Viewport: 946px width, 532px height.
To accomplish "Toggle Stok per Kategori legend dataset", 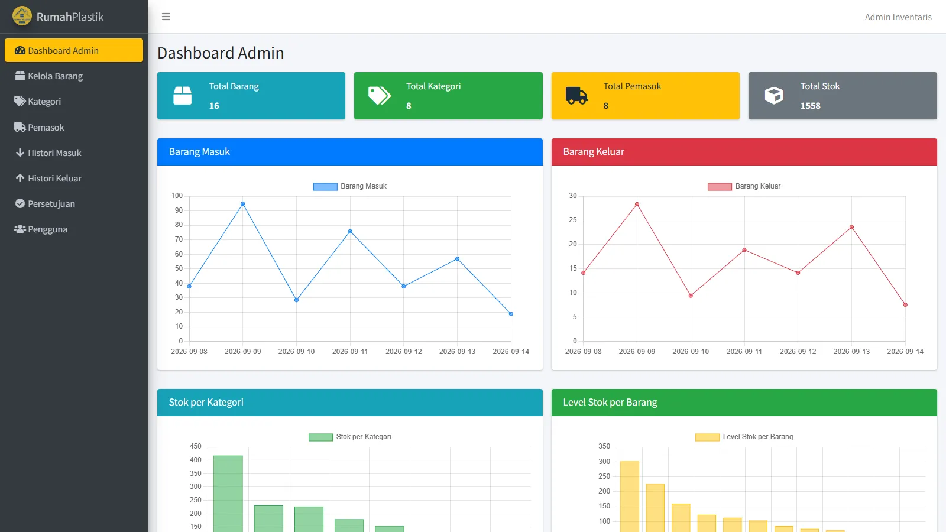I will 350,437.
